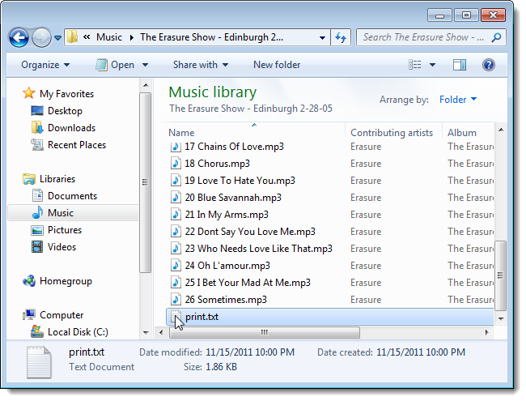Select 25 I Bet Your Mad At Me.mp3

(x=248, y=283)
